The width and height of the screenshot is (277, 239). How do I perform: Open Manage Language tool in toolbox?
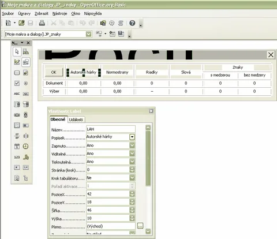[25, 51]
